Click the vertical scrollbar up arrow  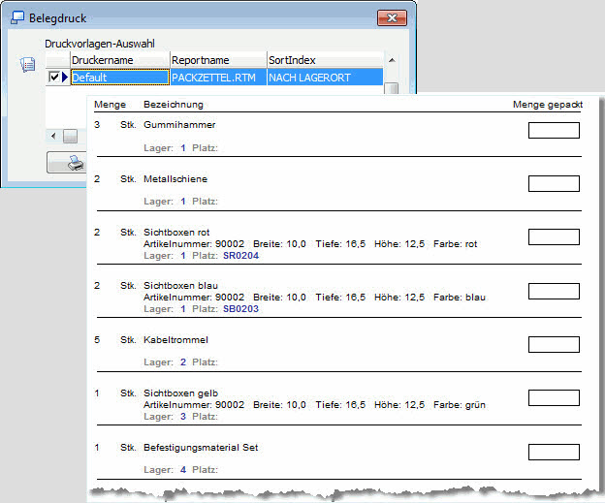[x=391, y=61]
